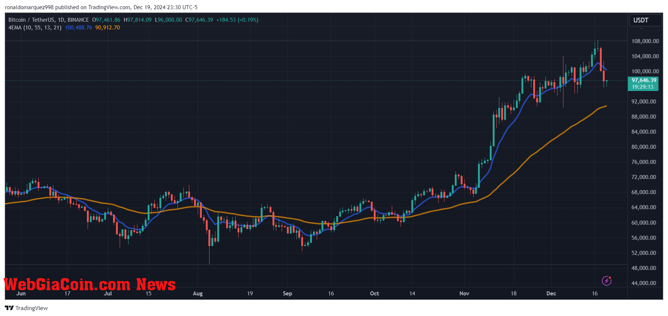Click the close price value C97,646.39
The image size is (668, 316).
click(x=199, y=20)
